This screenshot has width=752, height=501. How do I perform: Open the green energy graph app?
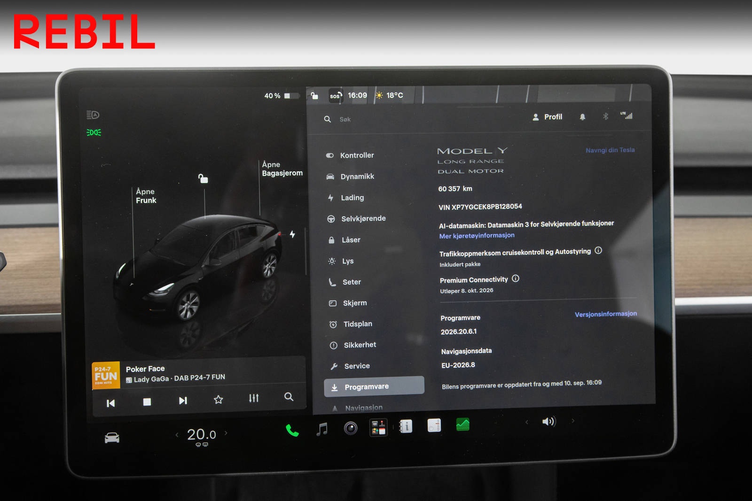click(x=463, y=424)
